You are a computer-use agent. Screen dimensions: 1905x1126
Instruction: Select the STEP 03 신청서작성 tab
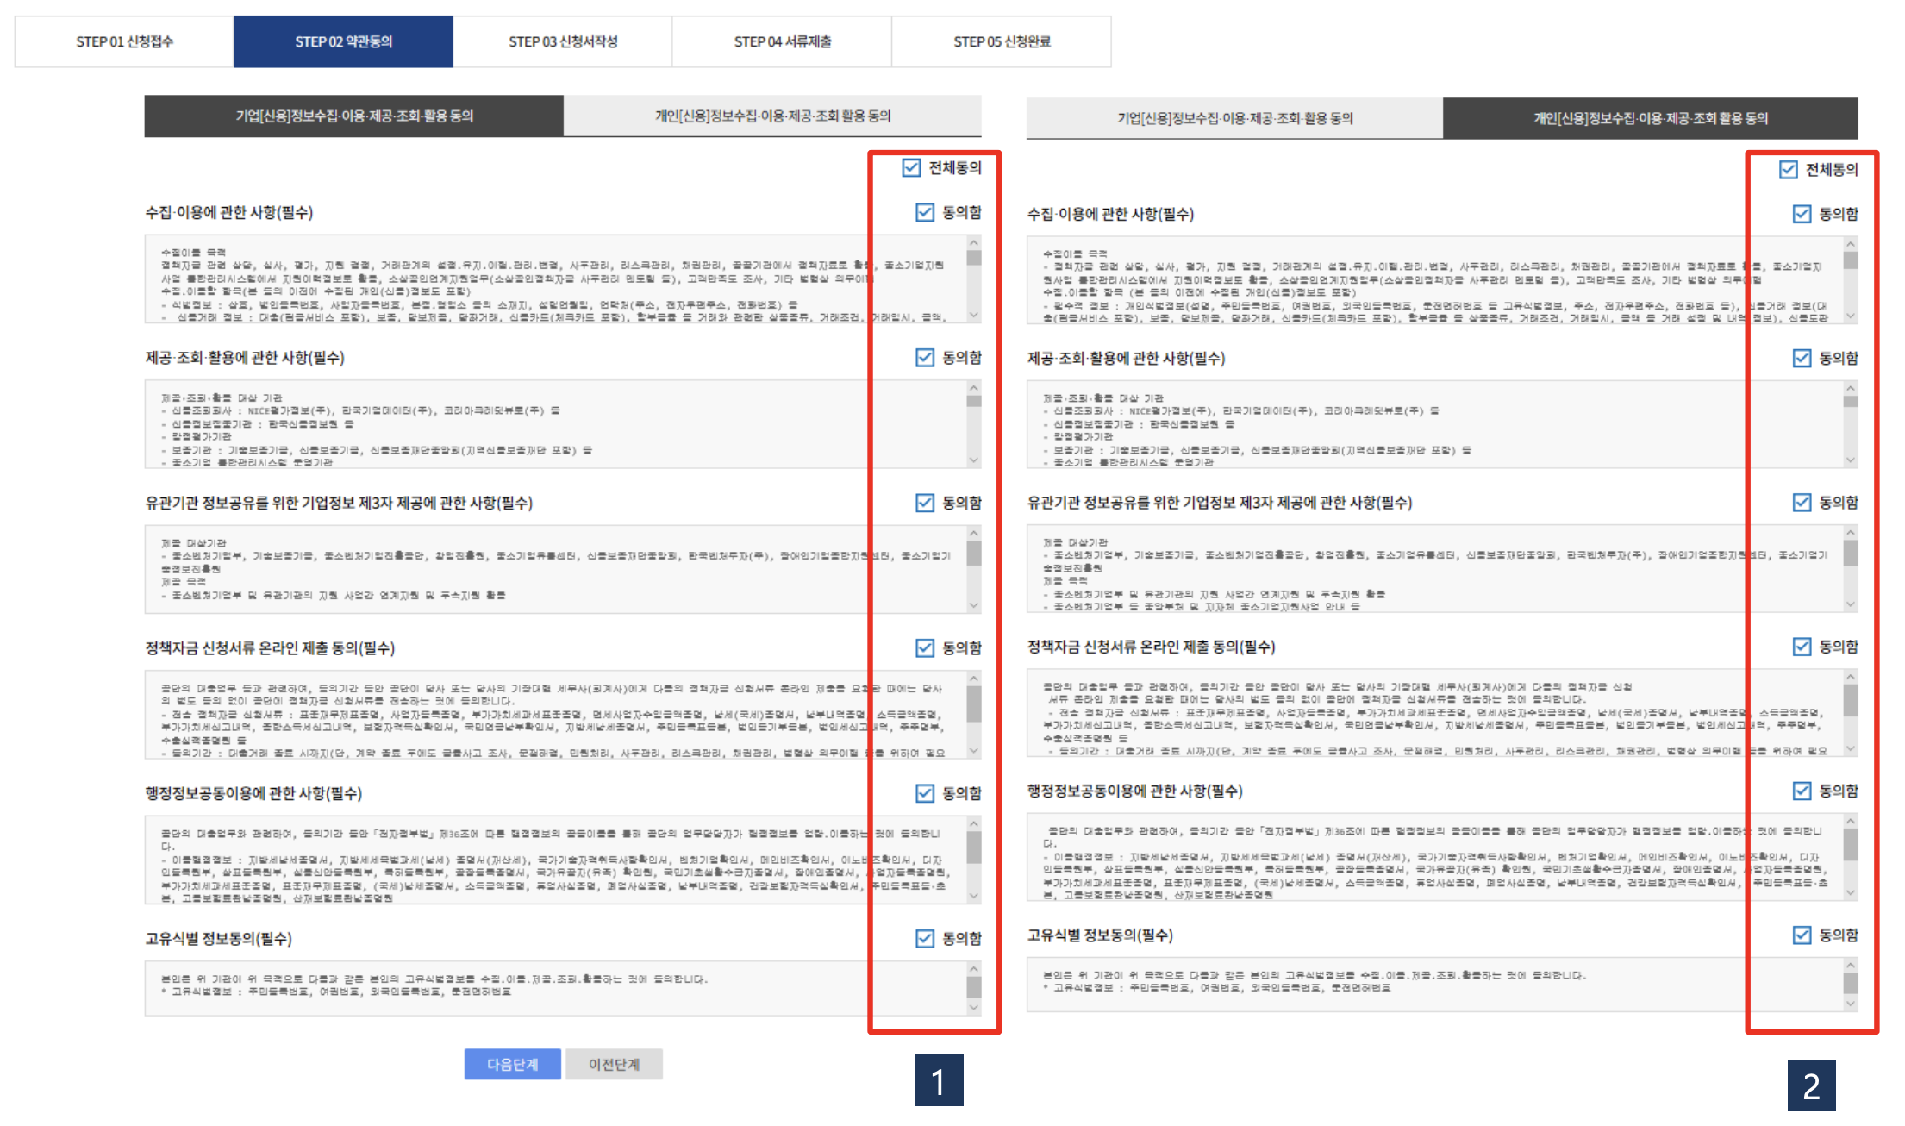pos(563,41)
